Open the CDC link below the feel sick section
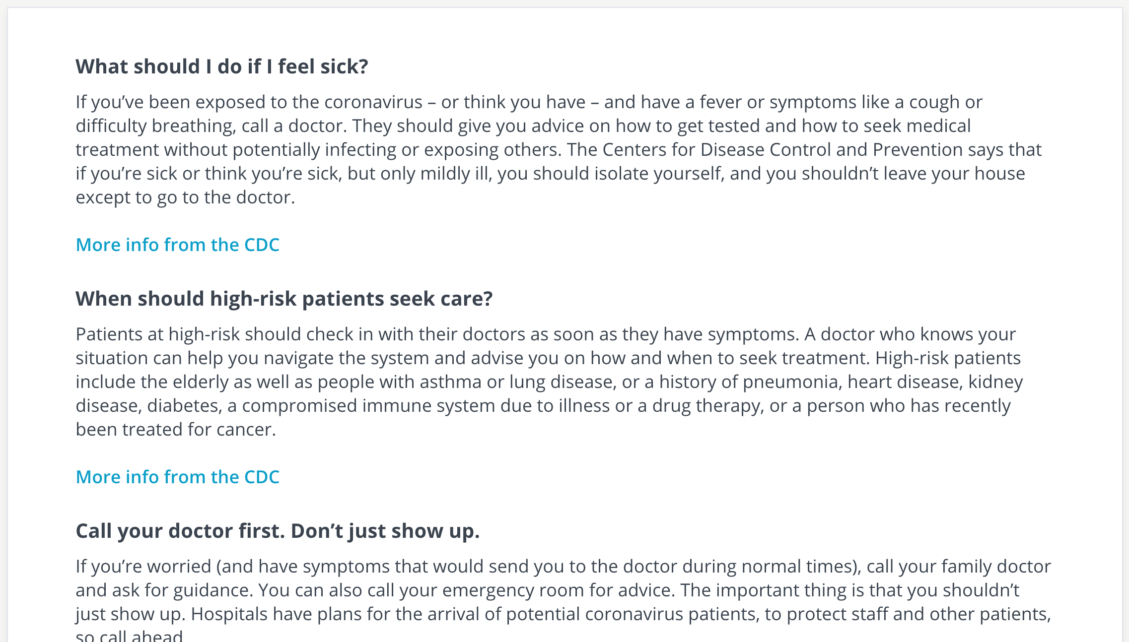1129x642 pixels. click(x=177, y=245)
